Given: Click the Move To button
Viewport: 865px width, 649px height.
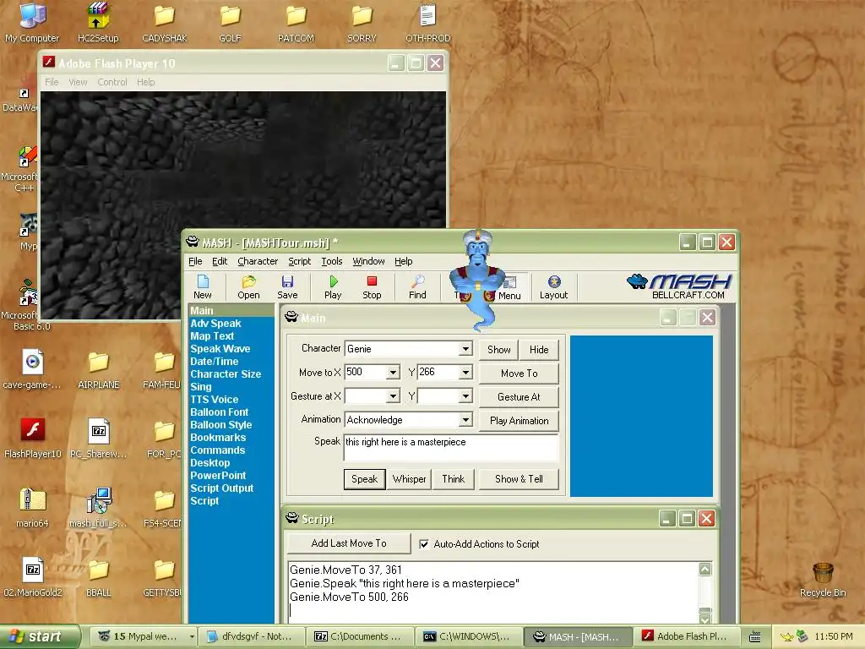Looking at the screenshot, I should pyautogui.click(x=520, y=374).
